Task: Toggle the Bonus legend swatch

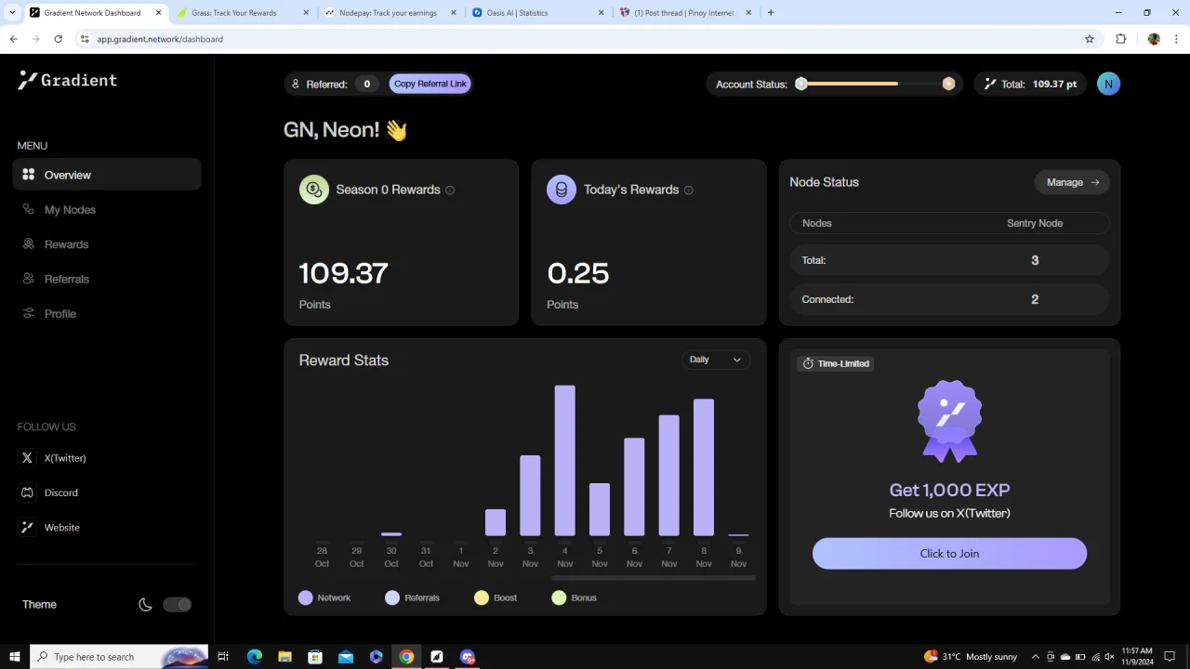Action: (559, 597)
